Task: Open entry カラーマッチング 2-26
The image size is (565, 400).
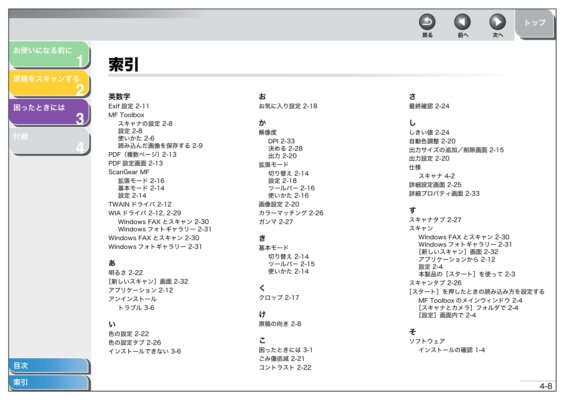Action: pyautogui.click(x=291, y=213)
